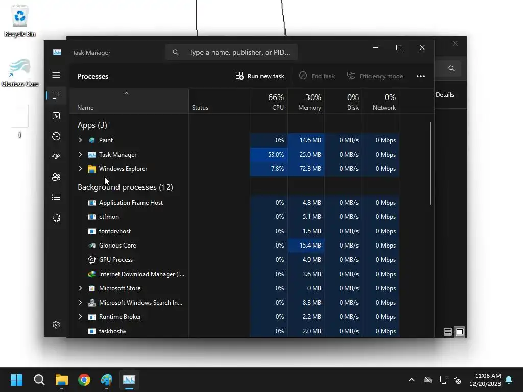The image size is (523, 392).
Task: Click Windows Explorer's 72.3 MB memory value
Action: [x=310, y=169]
